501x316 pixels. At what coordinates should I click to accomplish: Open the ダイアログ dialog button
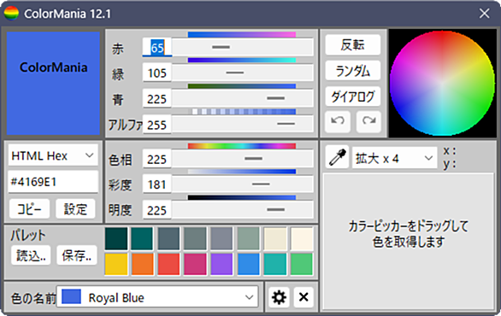(353, 97)
